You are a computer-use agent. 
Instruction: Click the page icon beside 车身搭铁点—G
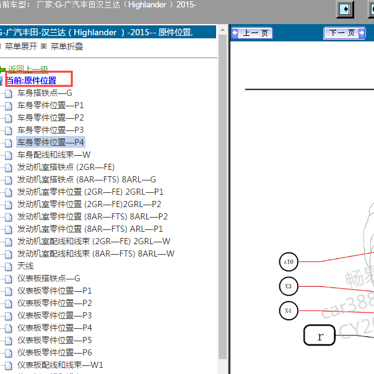click(x=9, y=93)
